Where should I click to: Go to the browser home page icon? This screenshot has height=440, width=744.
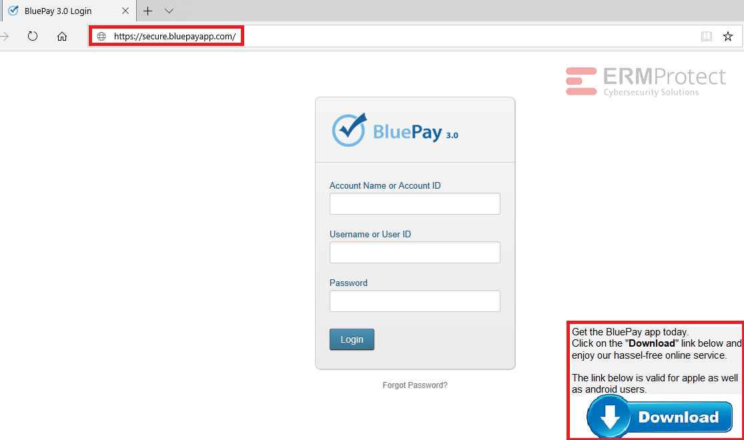pyautogui.click(x=62, y=37)
